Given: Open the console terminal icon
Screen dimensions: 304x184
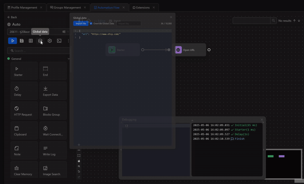Looking at the screenshot, I should pyautogui.click(x=59, y=41).
